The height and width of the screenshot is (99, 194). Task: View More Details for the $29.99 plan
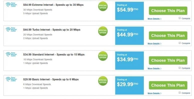tap(154, 93)
